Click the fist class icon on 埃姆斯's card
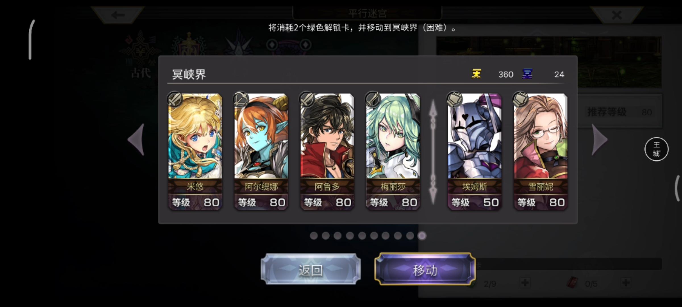The height and width of the screenshot is (307, 682). click(x=454, y=99)
